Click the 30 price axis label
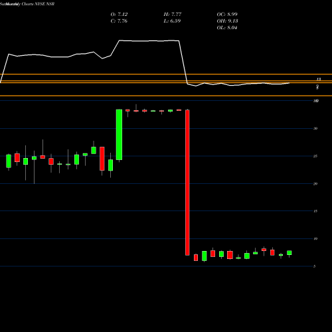Image resolution: width=332 pixels, height=332 pixels. tap(315, 128)
